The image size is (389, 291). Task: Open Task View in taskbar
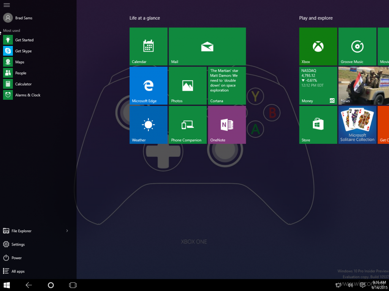(x=73, y=285)
